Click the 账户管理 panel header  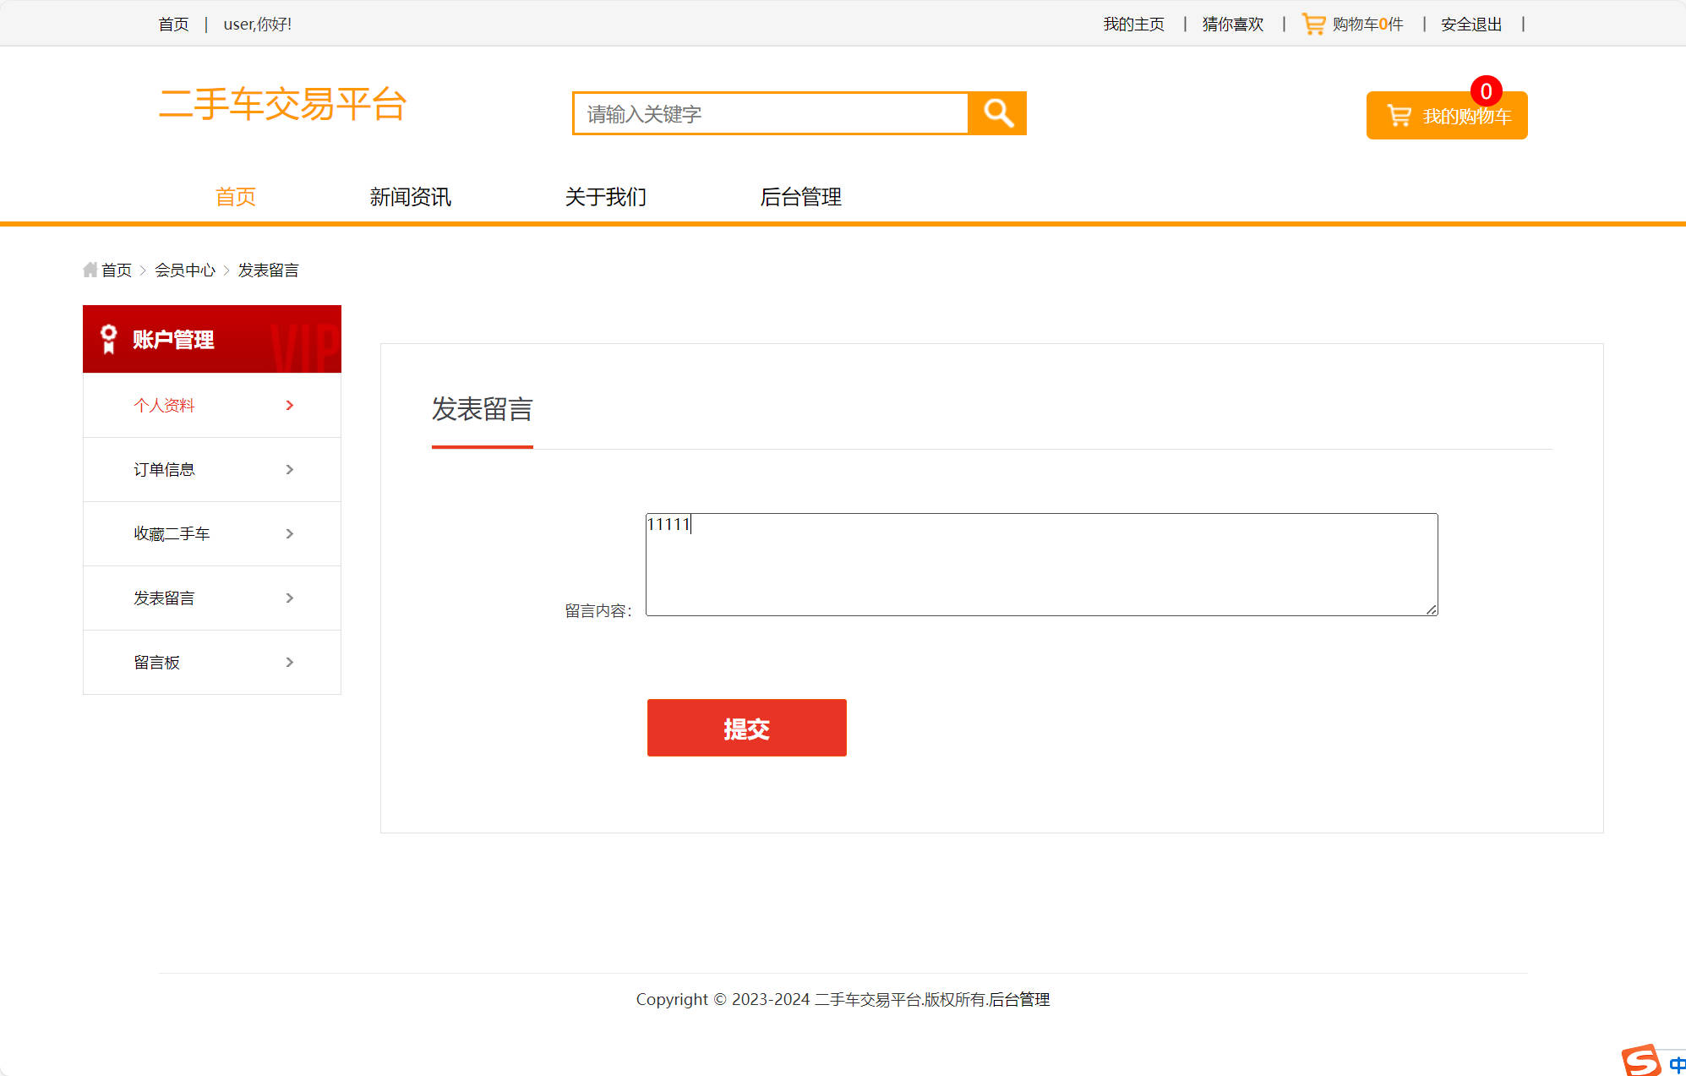pyautogui.click(x=173, y=339)
